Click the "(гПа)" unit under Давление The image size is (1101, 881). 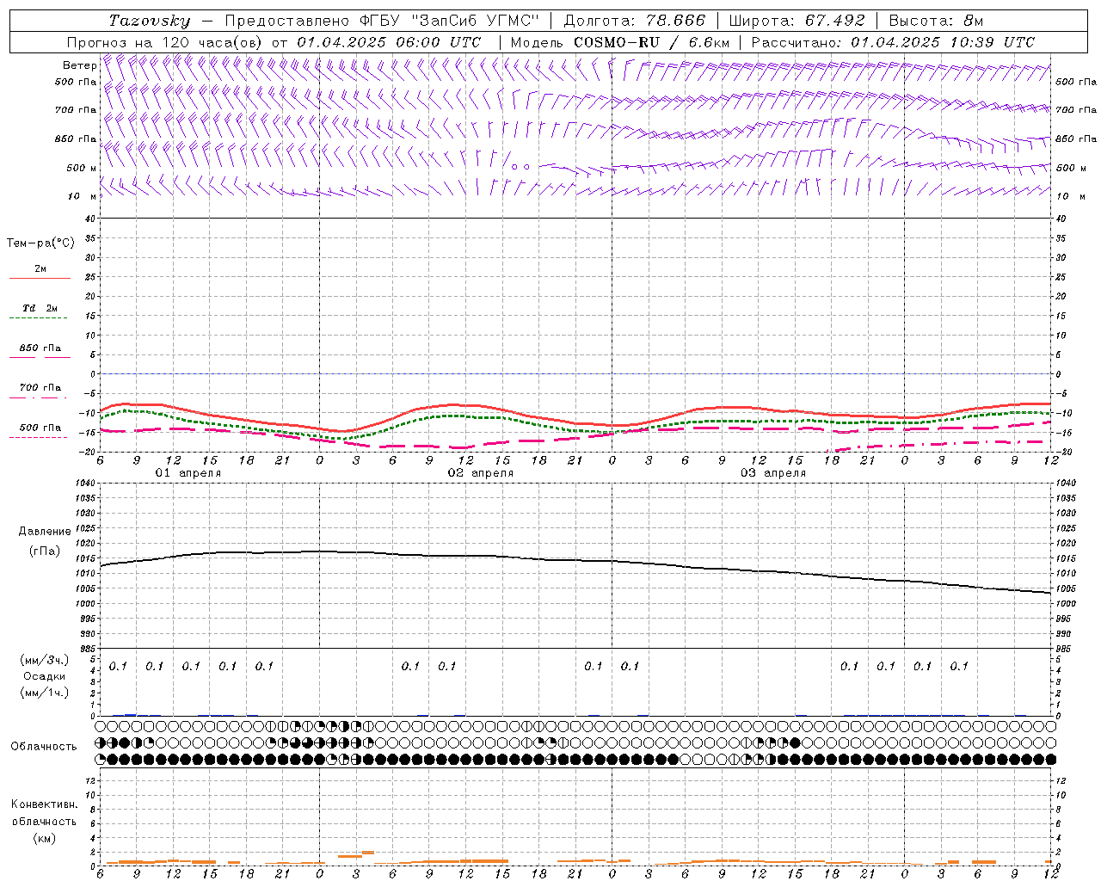[45, 551]
